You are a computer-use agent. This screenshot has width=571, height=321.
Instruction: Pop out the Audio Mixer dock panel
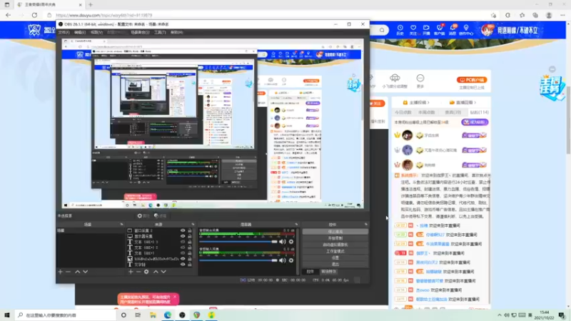click(296, 225)
